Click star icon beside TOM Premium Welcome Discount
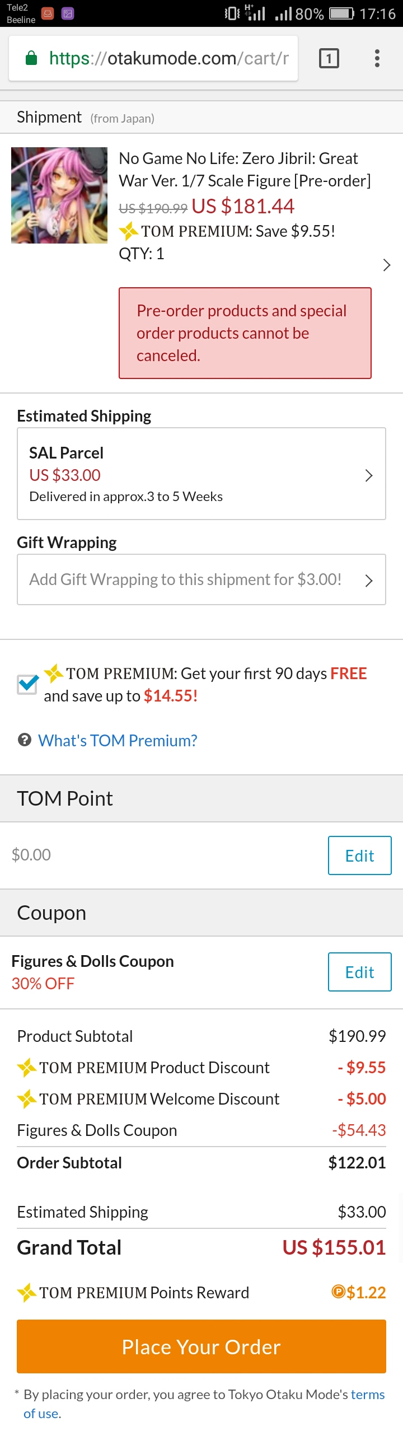 point(27,1098)
